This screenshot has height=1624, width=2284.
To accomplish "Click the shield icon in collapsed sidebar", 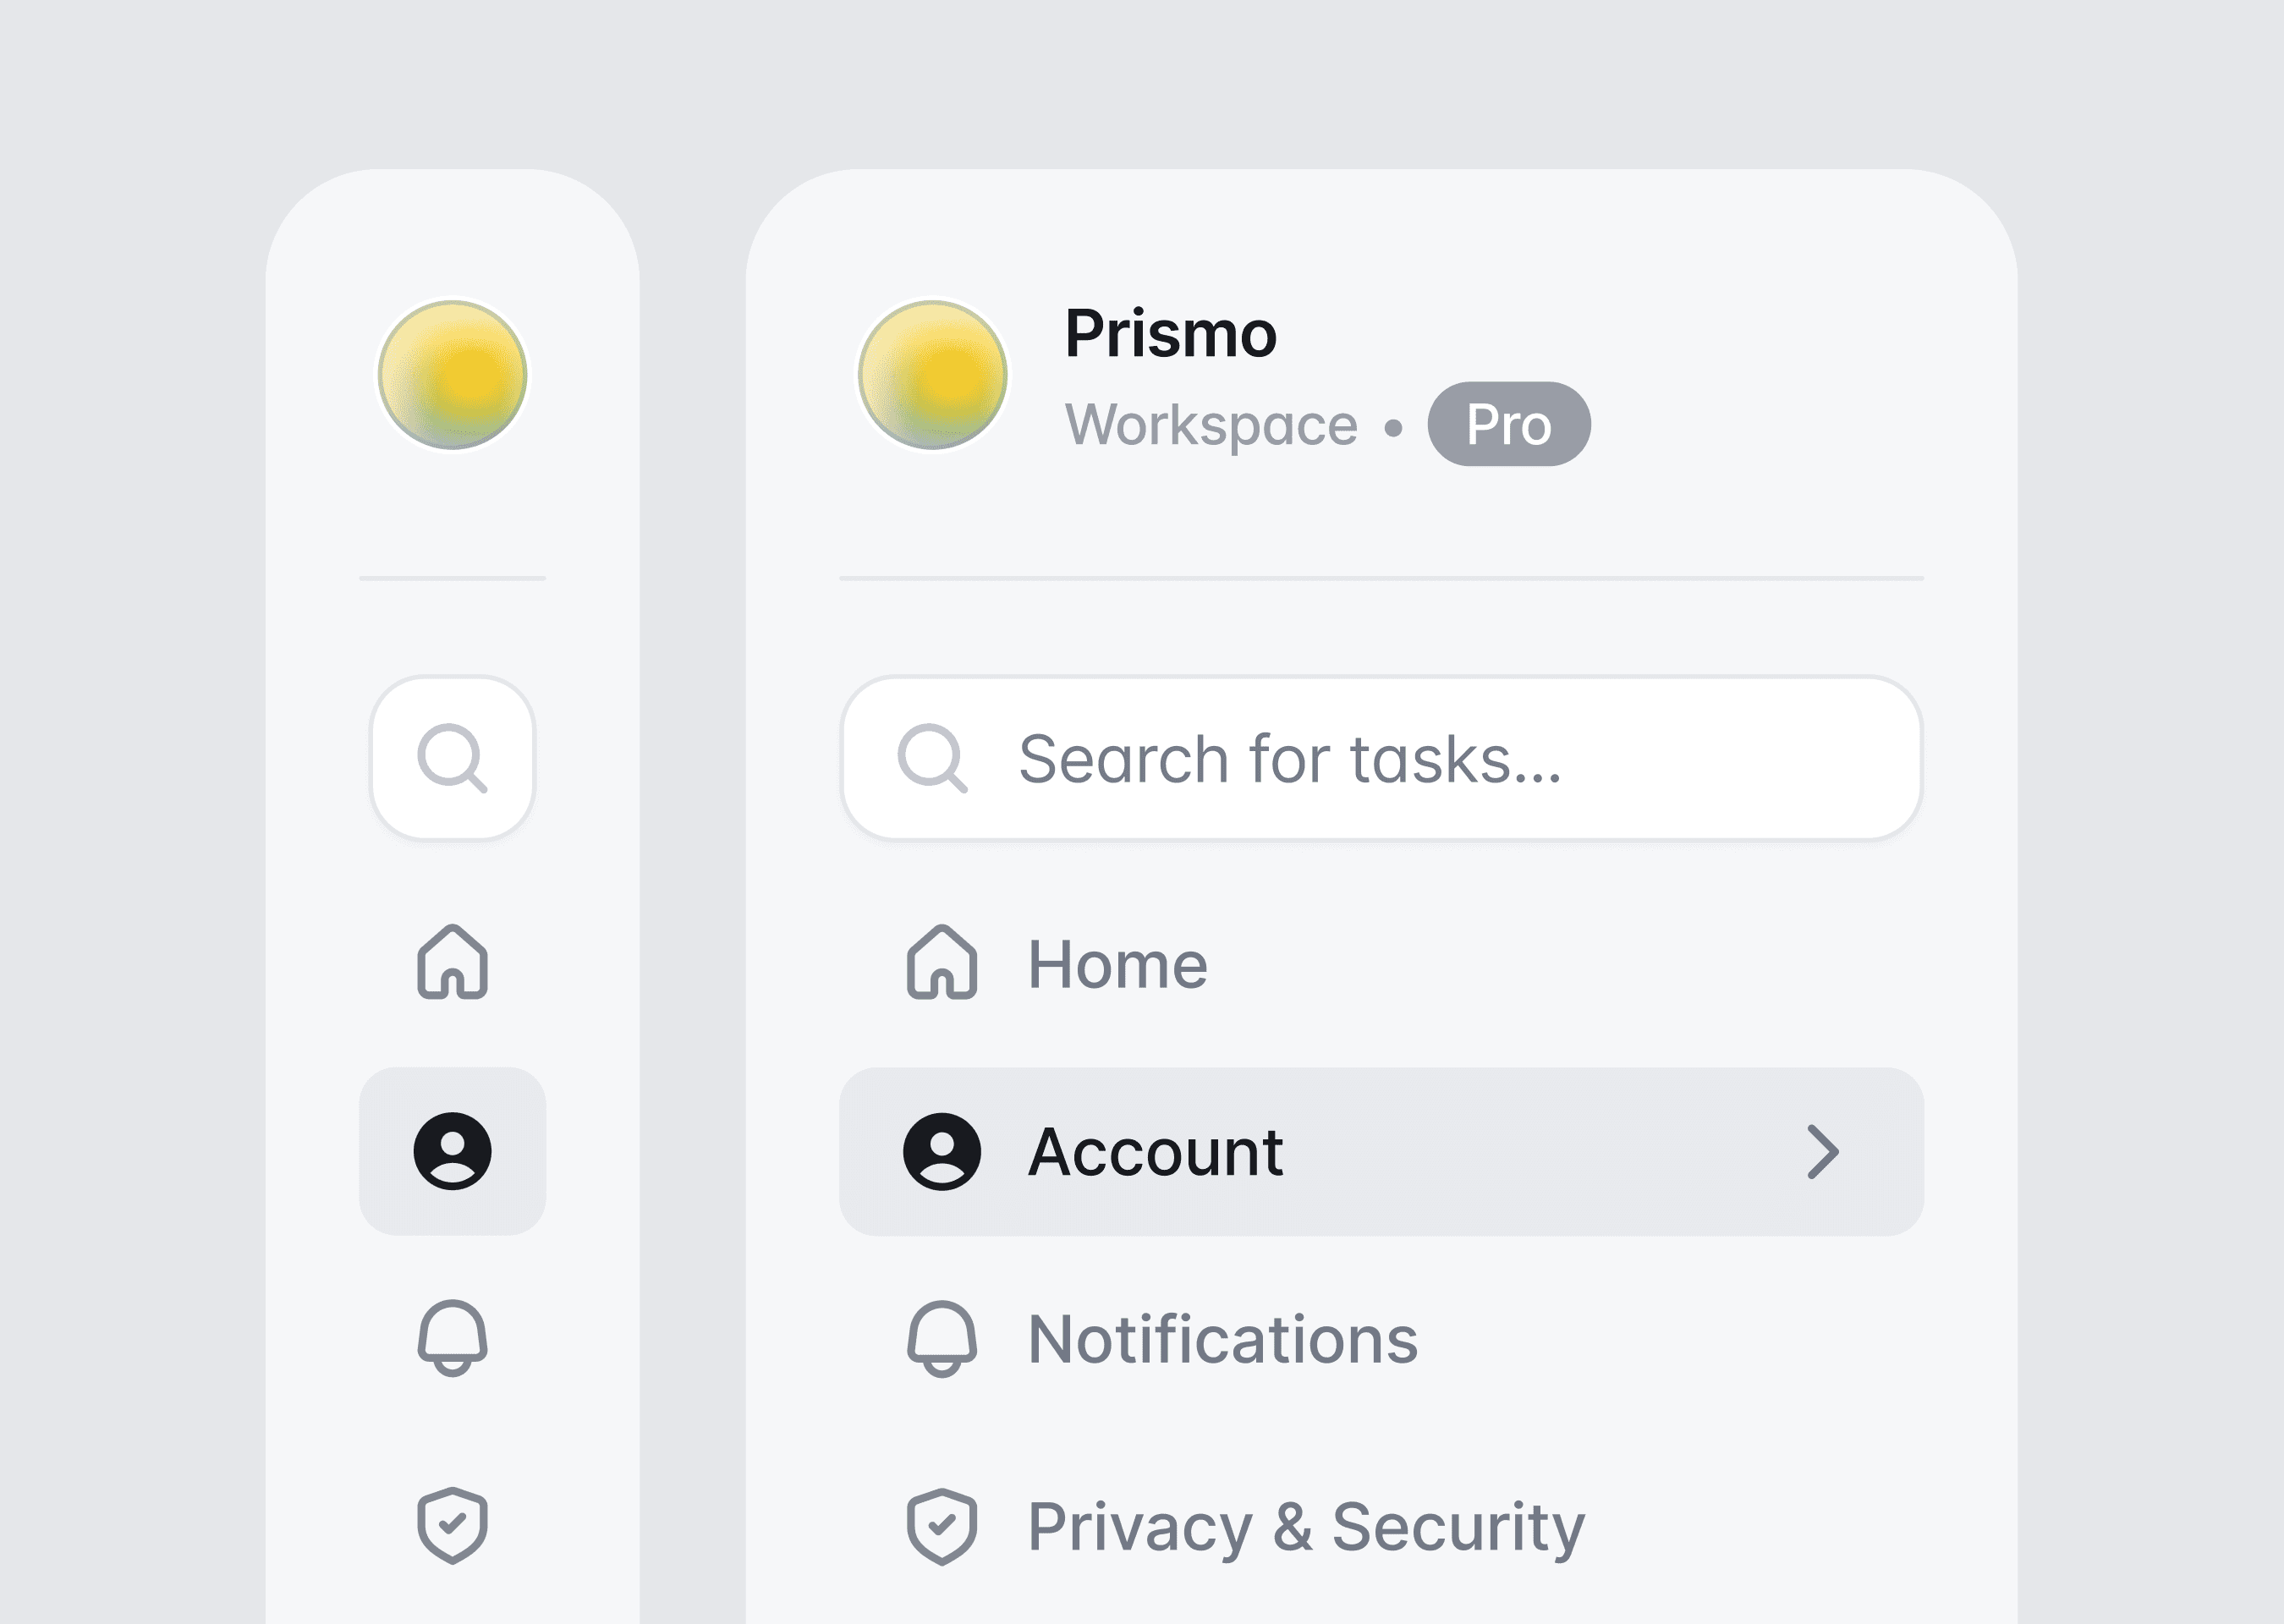I will tap(452, 1525).
